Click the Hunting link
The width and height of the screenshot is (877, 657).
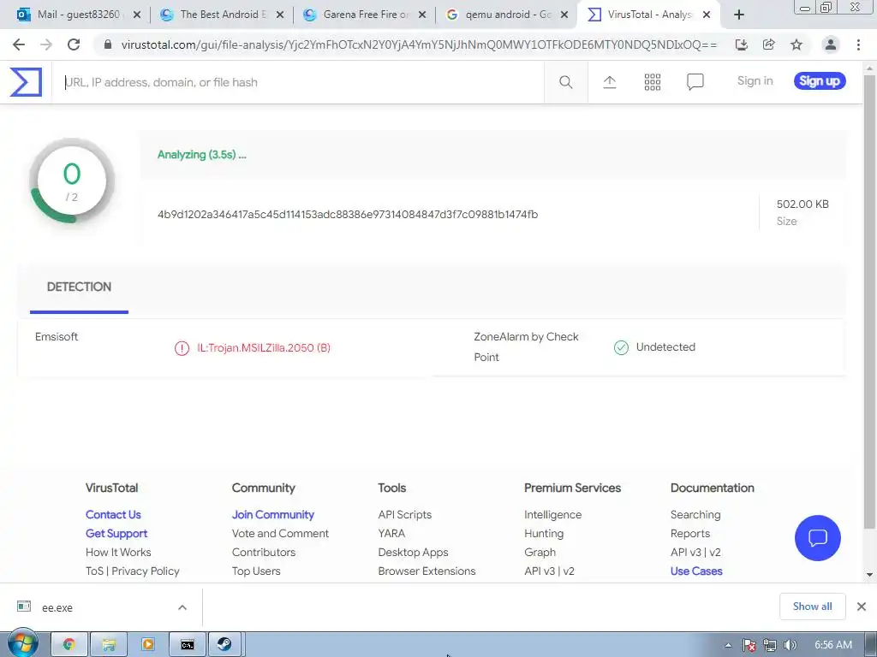click(x=544, y=534)
